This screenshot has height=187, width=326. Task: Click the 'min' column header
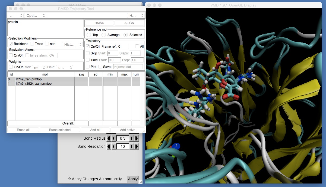coord(110,74)
